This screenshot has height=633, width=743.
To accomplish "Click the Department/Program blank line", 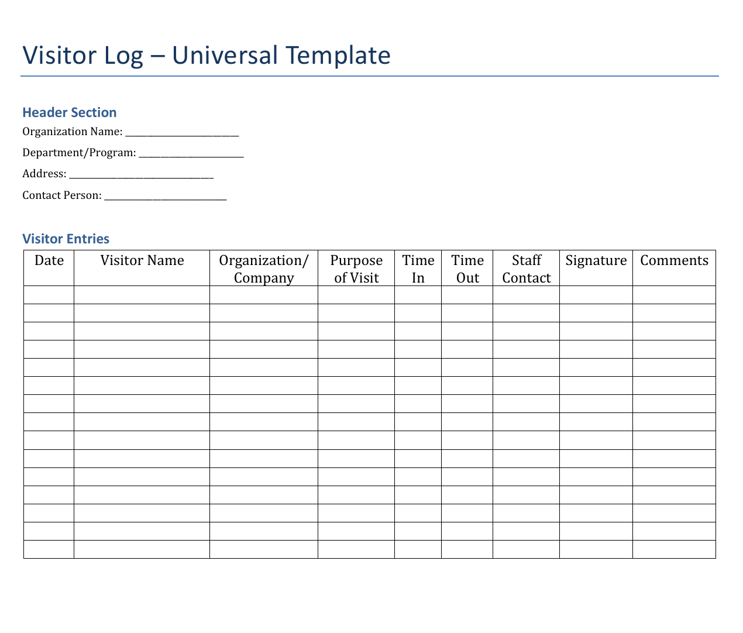I will pos(191,153).
